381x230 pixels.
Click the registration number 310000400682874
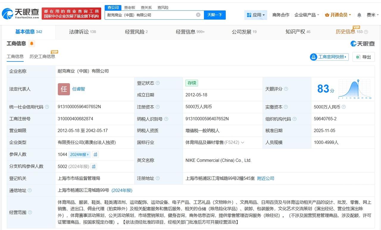75,119
